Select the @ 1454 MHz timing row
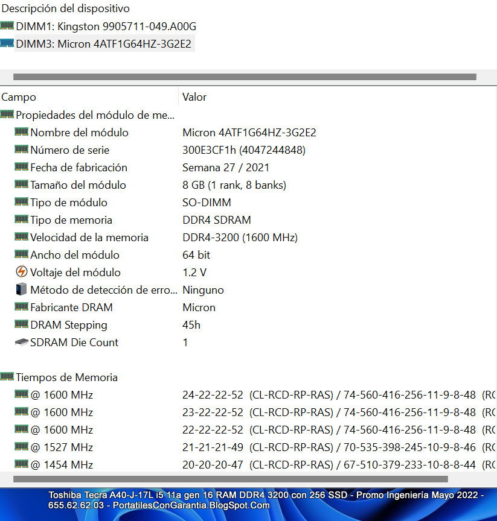Image resolution: width=497 pixels, height=521 pixels. coord(62,465)
